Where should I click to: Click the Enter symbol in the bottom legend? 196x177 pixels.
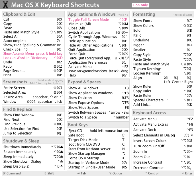pyautogui.click(x=183, y=173)
